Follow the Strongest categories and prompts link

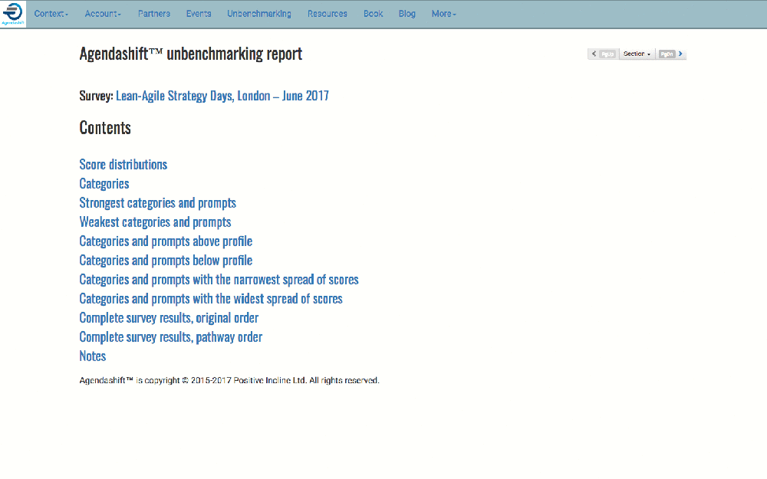pyautogui.click(x=157, y=202)
